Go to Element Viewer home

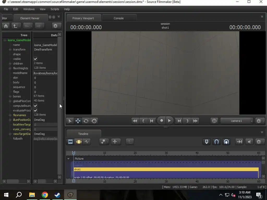pos(6,26)
